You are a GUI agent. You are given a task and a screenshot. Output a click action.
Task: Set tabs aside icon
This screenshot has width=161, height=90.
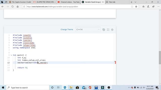(6, 2)
